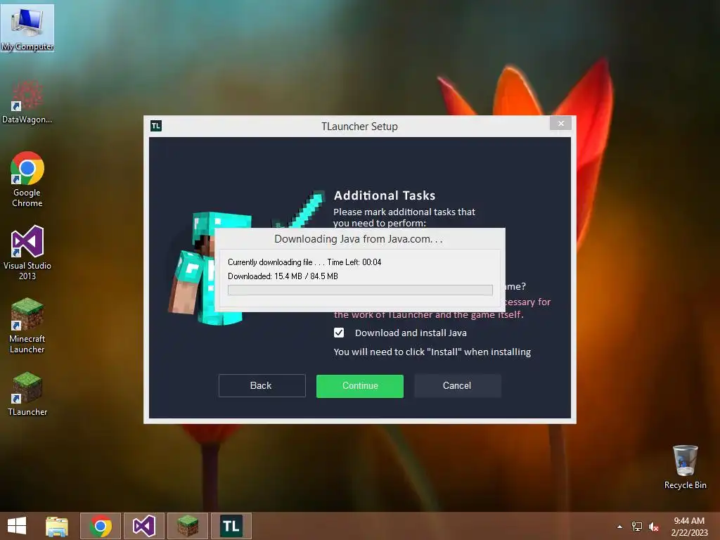Click the green Continue button
Image resolution: width=720 pixels, height=540 pixels.
[360, 386]
